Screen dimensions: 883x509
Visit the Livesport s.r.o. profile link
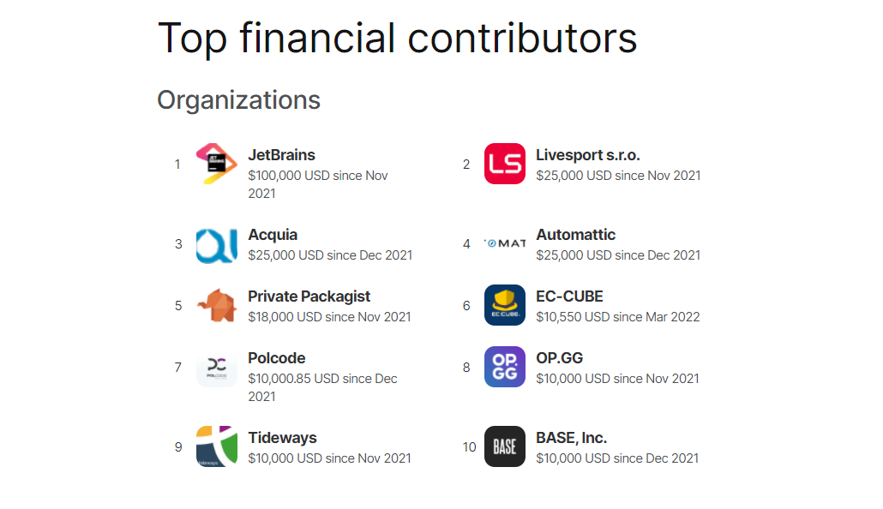tap(588, 155)
